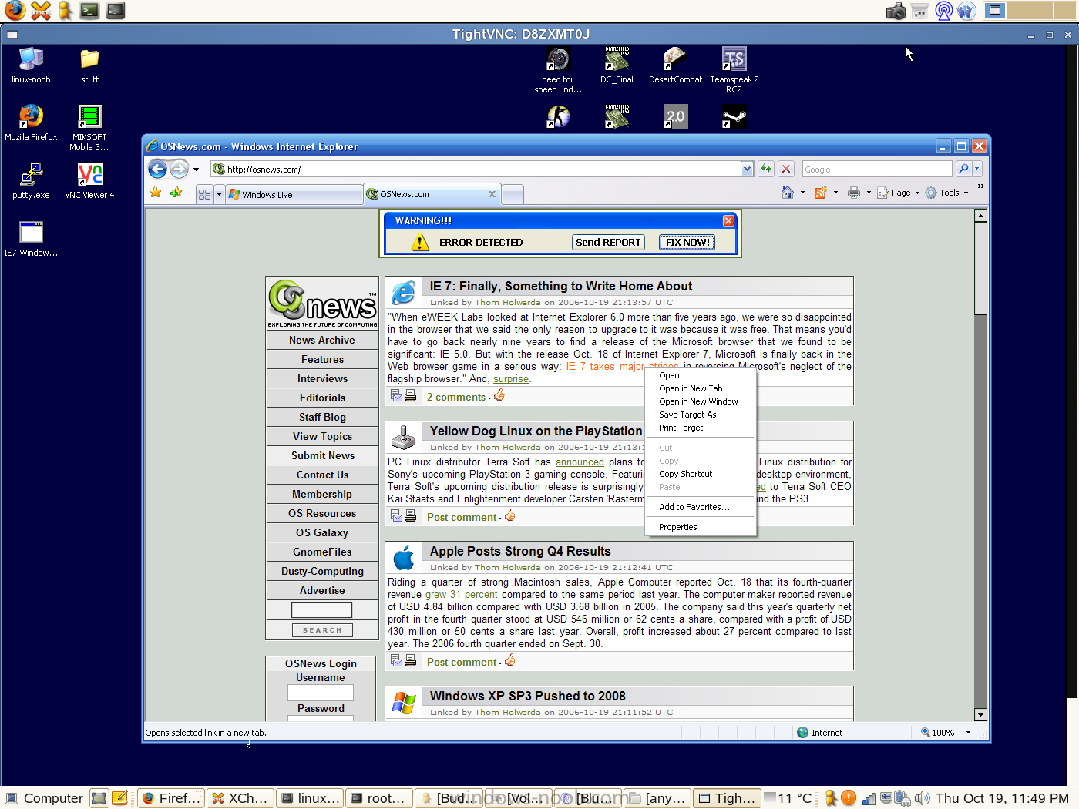1079x809 pixels.
Task: Open the Editorials sidebar link
Action: [322, 398]
